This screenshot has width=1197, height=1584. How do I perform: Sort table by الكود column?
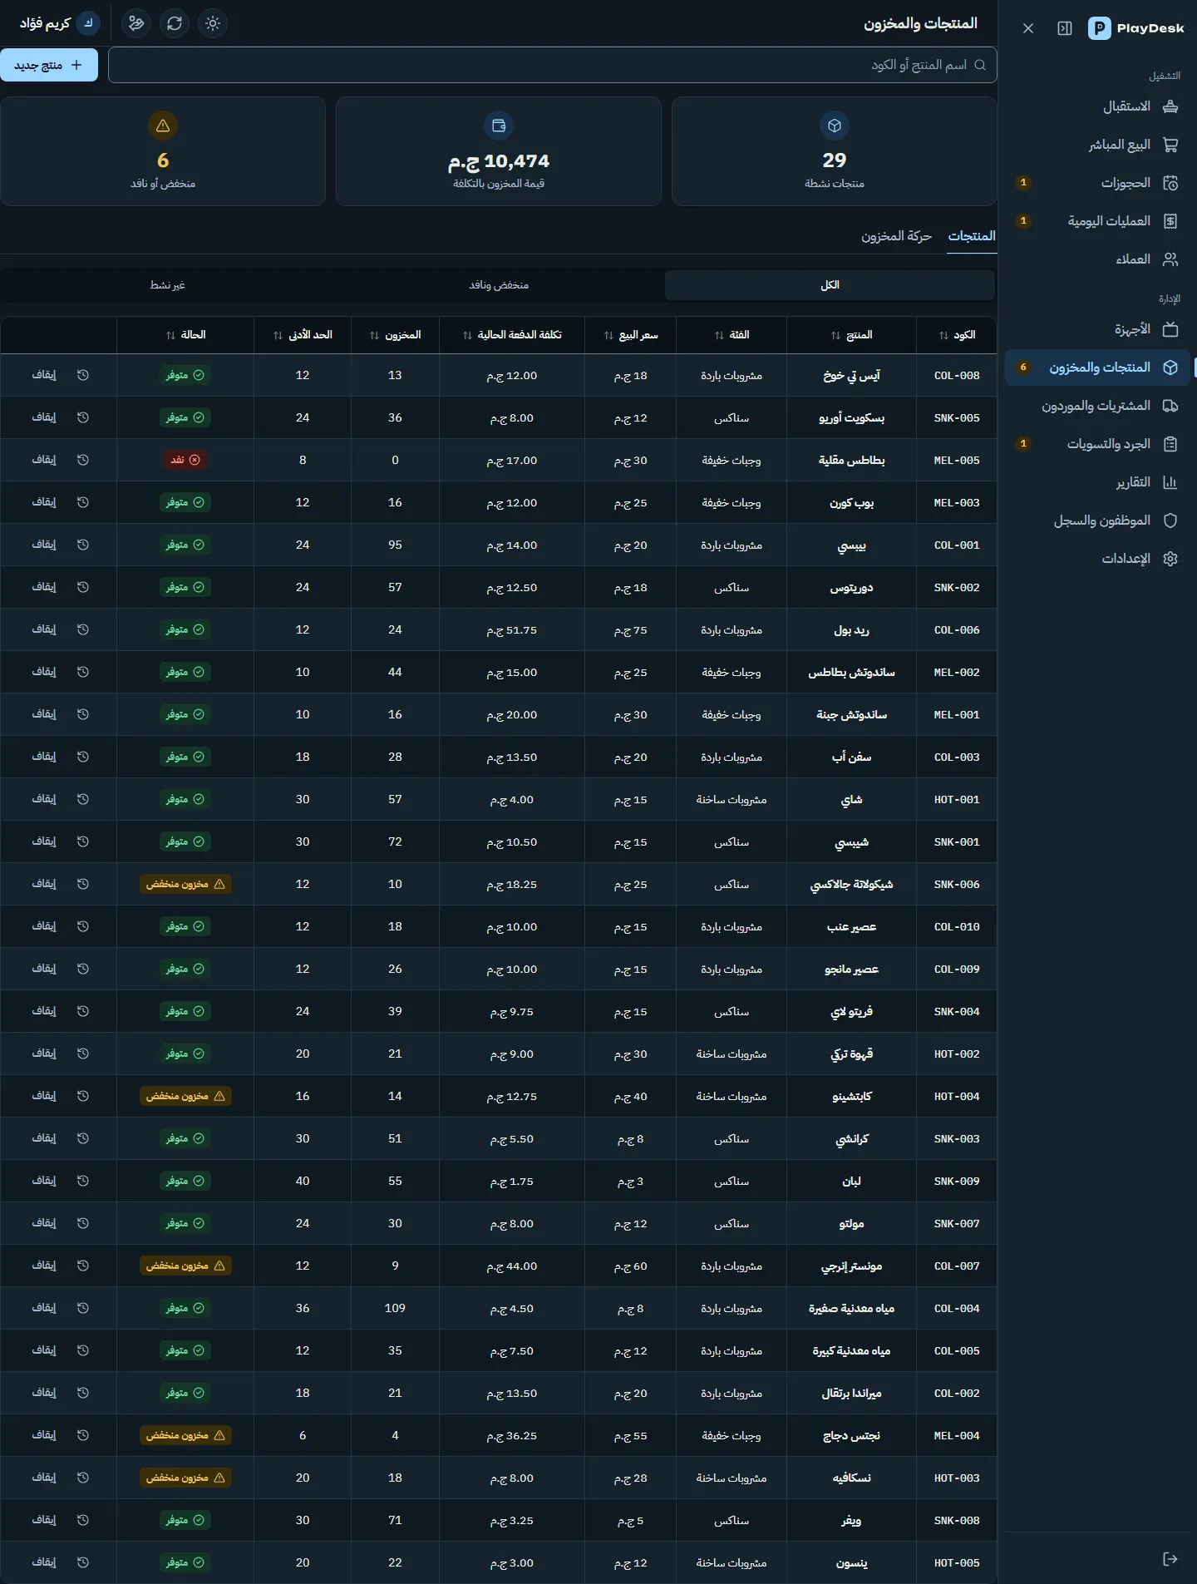pyautogui.click(x=957, y=335)
